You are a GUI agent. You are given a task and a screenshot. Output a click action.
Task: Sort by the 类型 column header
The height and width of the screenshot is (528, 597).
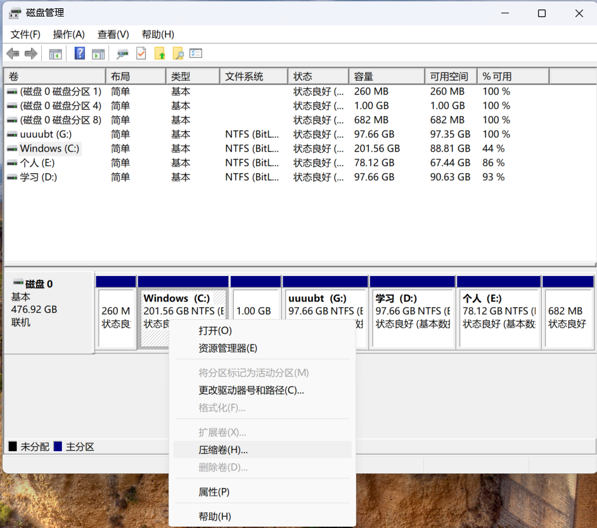(x=193, y=77)
